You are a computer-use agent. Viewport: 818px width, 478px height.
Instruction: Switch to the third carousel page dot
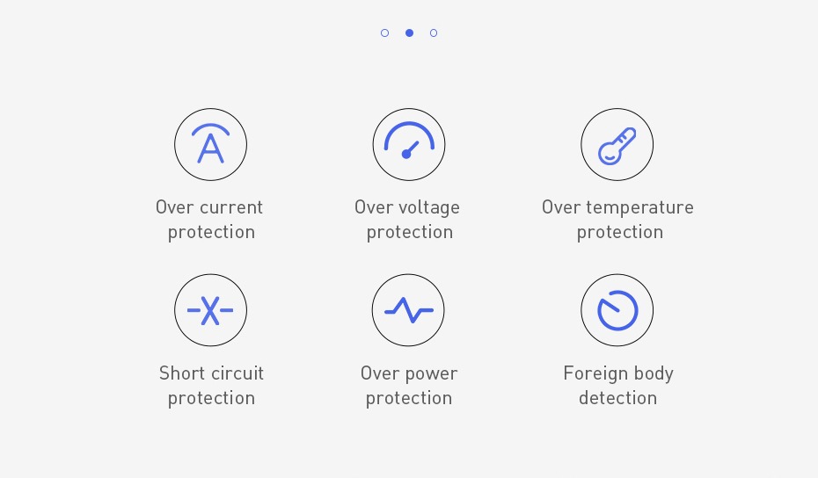[x=434, y=33]
